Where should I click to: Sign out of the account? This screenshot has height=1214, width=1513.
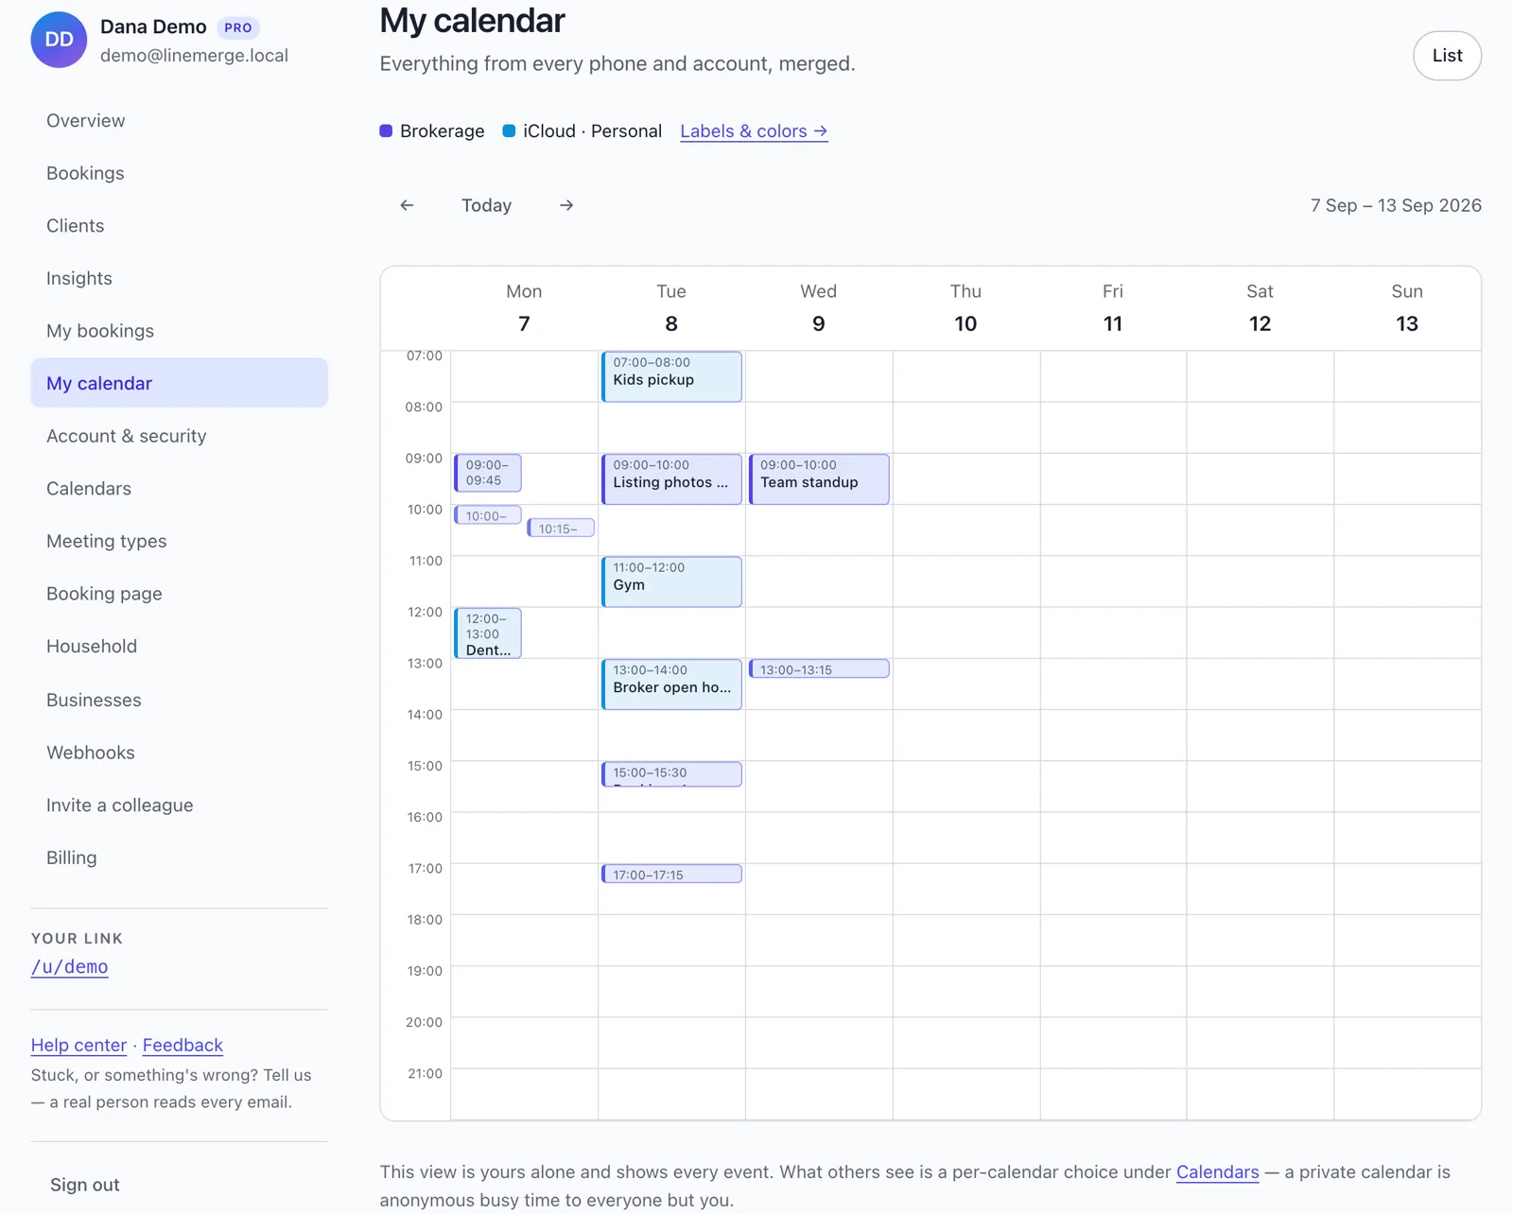click(x=84, y=1185)
